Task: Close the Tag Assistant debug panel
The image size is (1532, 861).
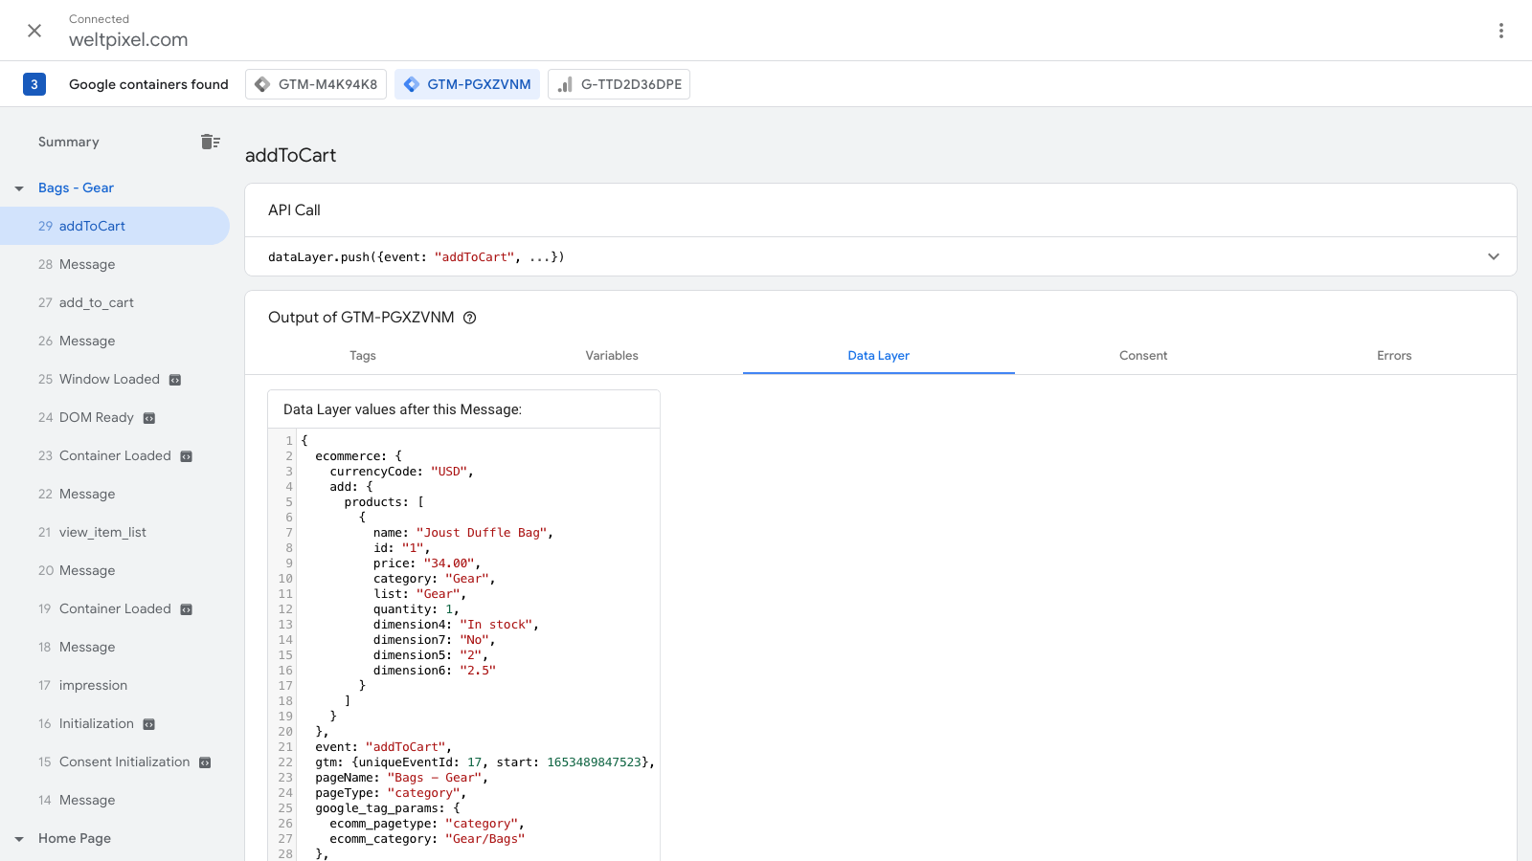Action: 34,31
